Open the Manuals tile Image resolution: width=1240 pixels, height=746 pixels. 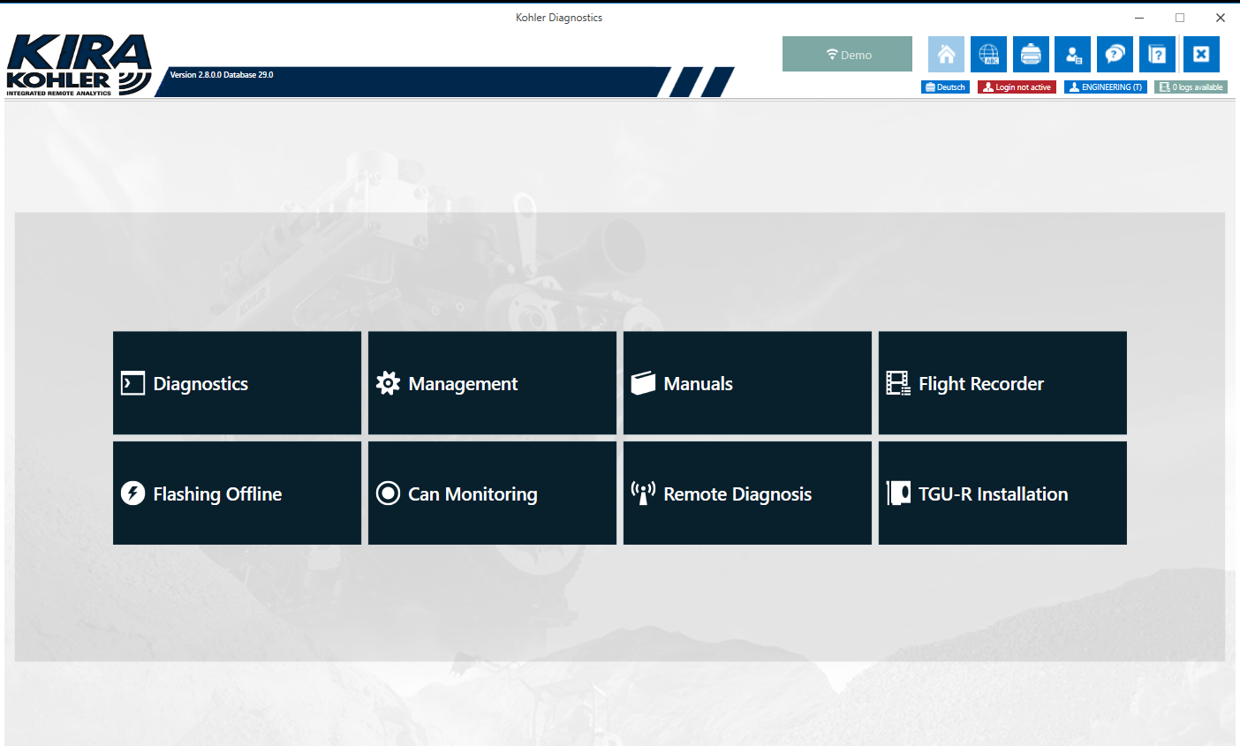(x=747, y=383)
